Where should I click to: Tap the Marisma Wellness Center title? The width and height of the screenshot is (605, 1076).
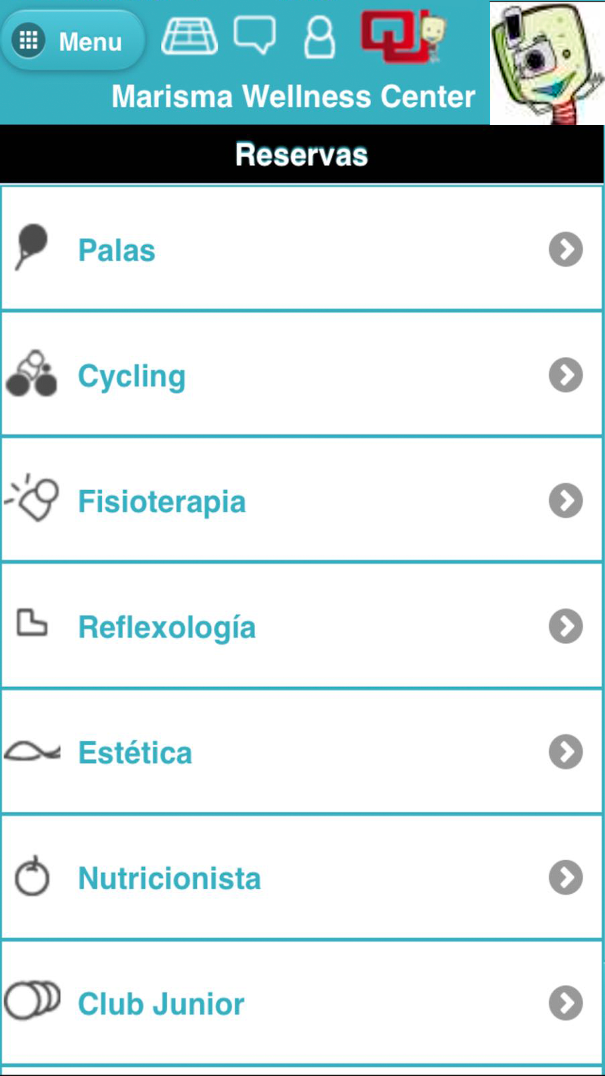point(293,96)
